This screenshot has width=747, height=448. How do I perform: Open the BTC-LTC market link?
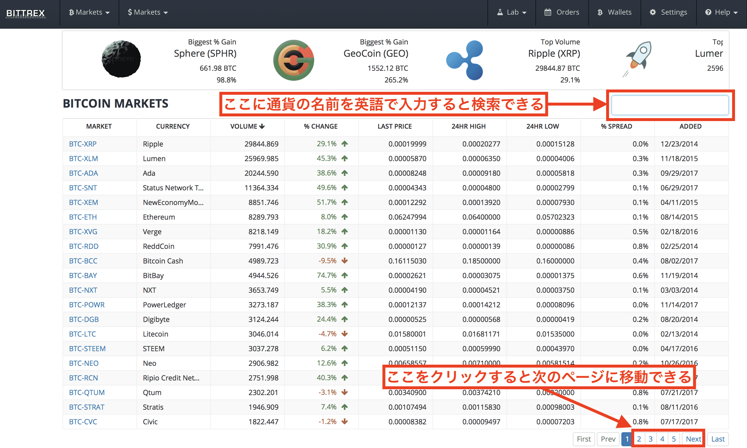(x=82, y=334)
